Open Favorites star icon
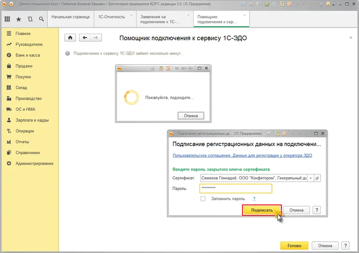 tap(19, 19)
